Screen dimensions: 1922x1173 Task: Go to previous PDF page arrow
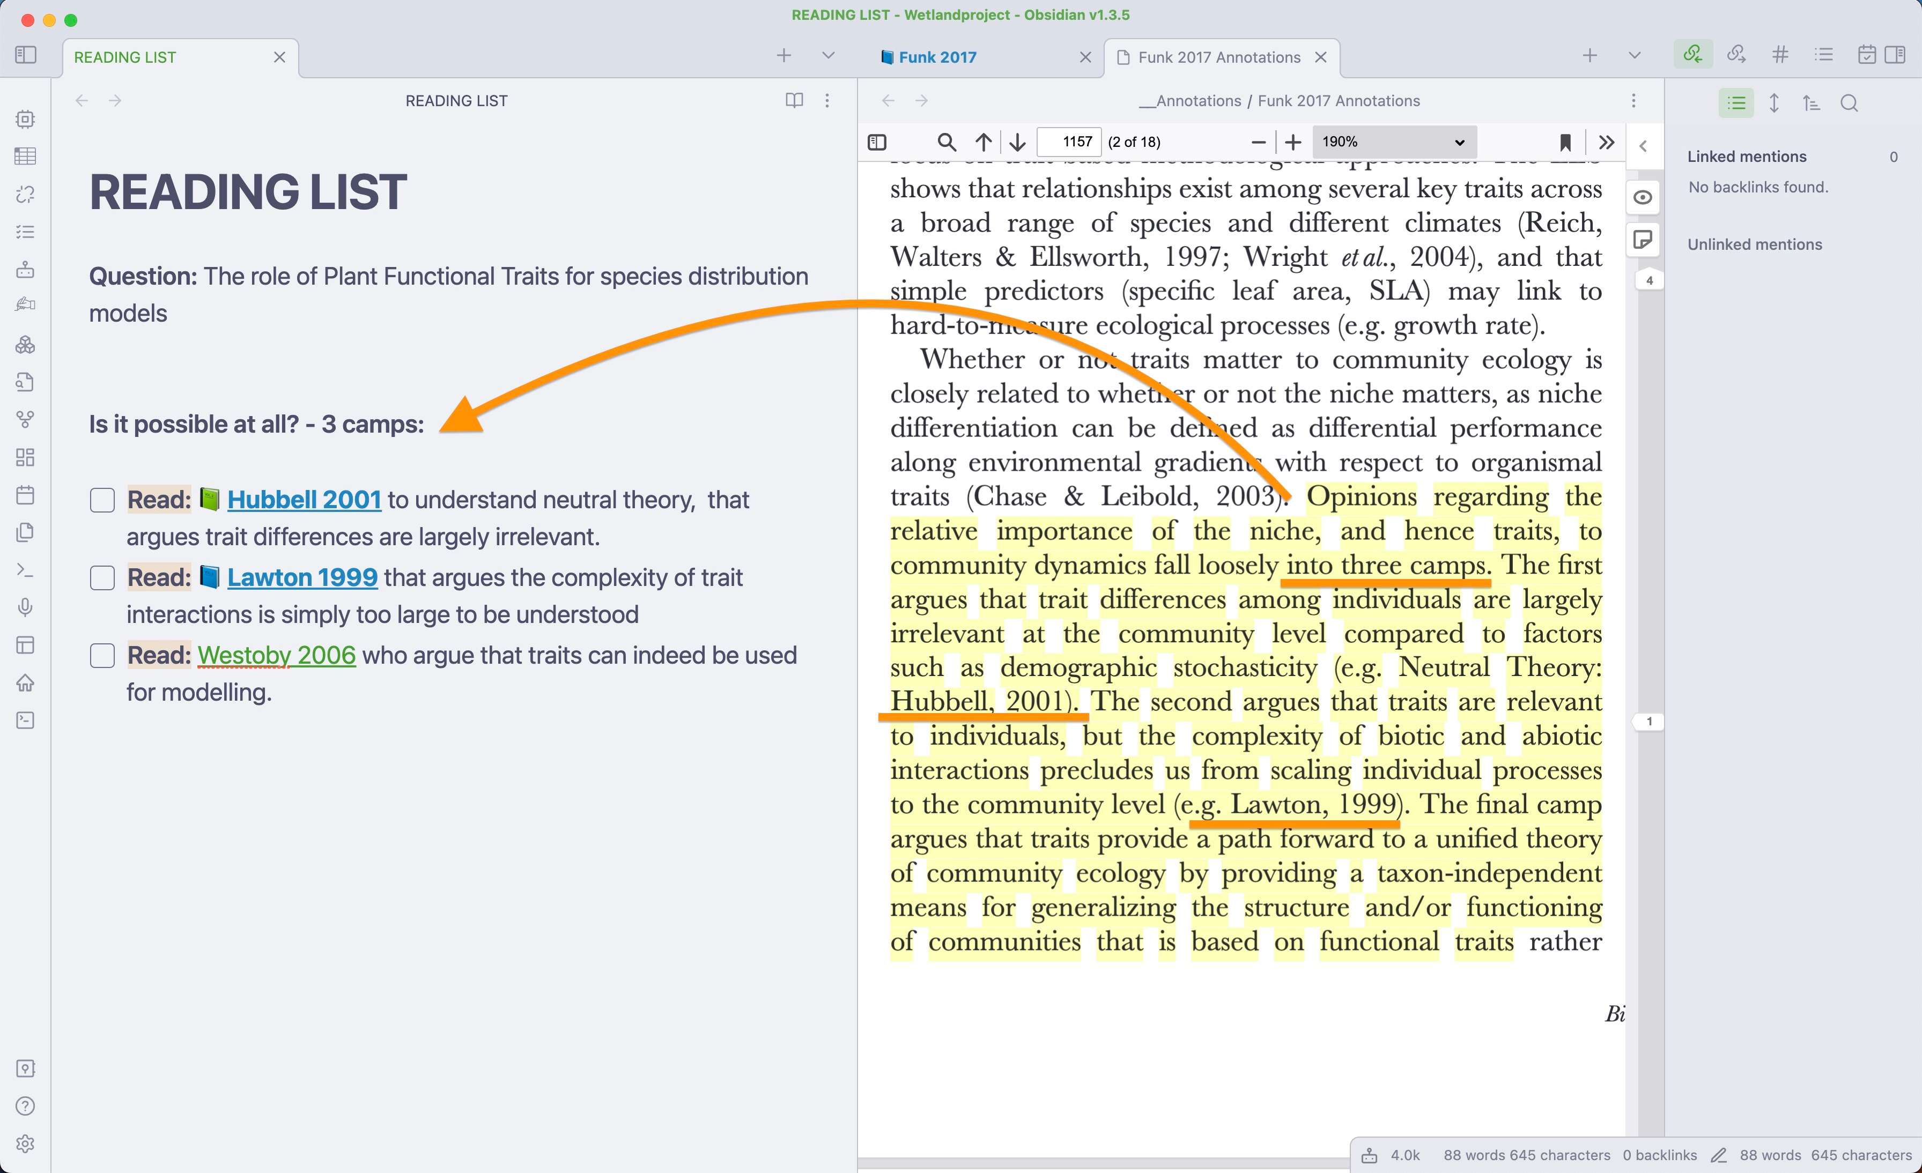984,142
